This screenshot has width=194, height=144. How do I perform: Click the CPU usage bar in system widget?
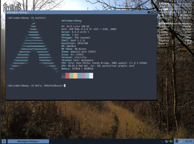pos(178,6)
